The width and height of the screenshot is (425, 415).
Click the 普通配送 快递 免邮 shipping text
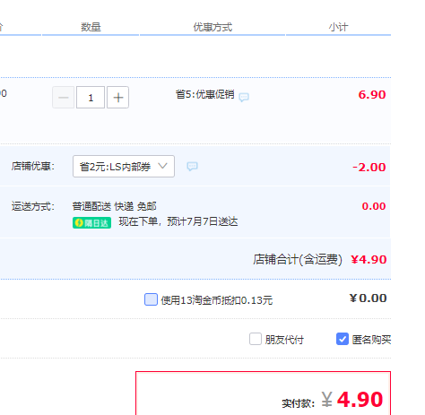[114, 206]
